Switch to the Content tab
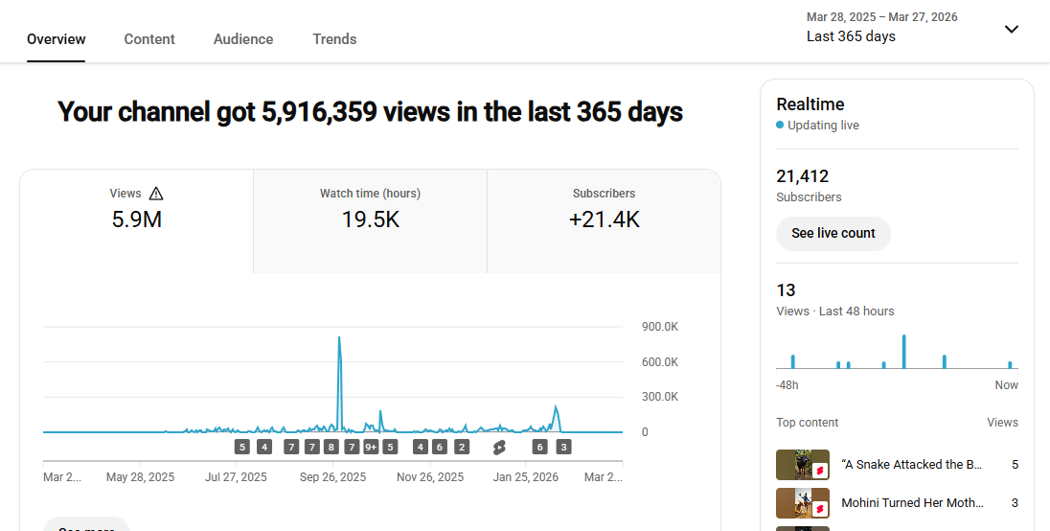This screenshot has height=531, width=1050. tap(149, 39)
